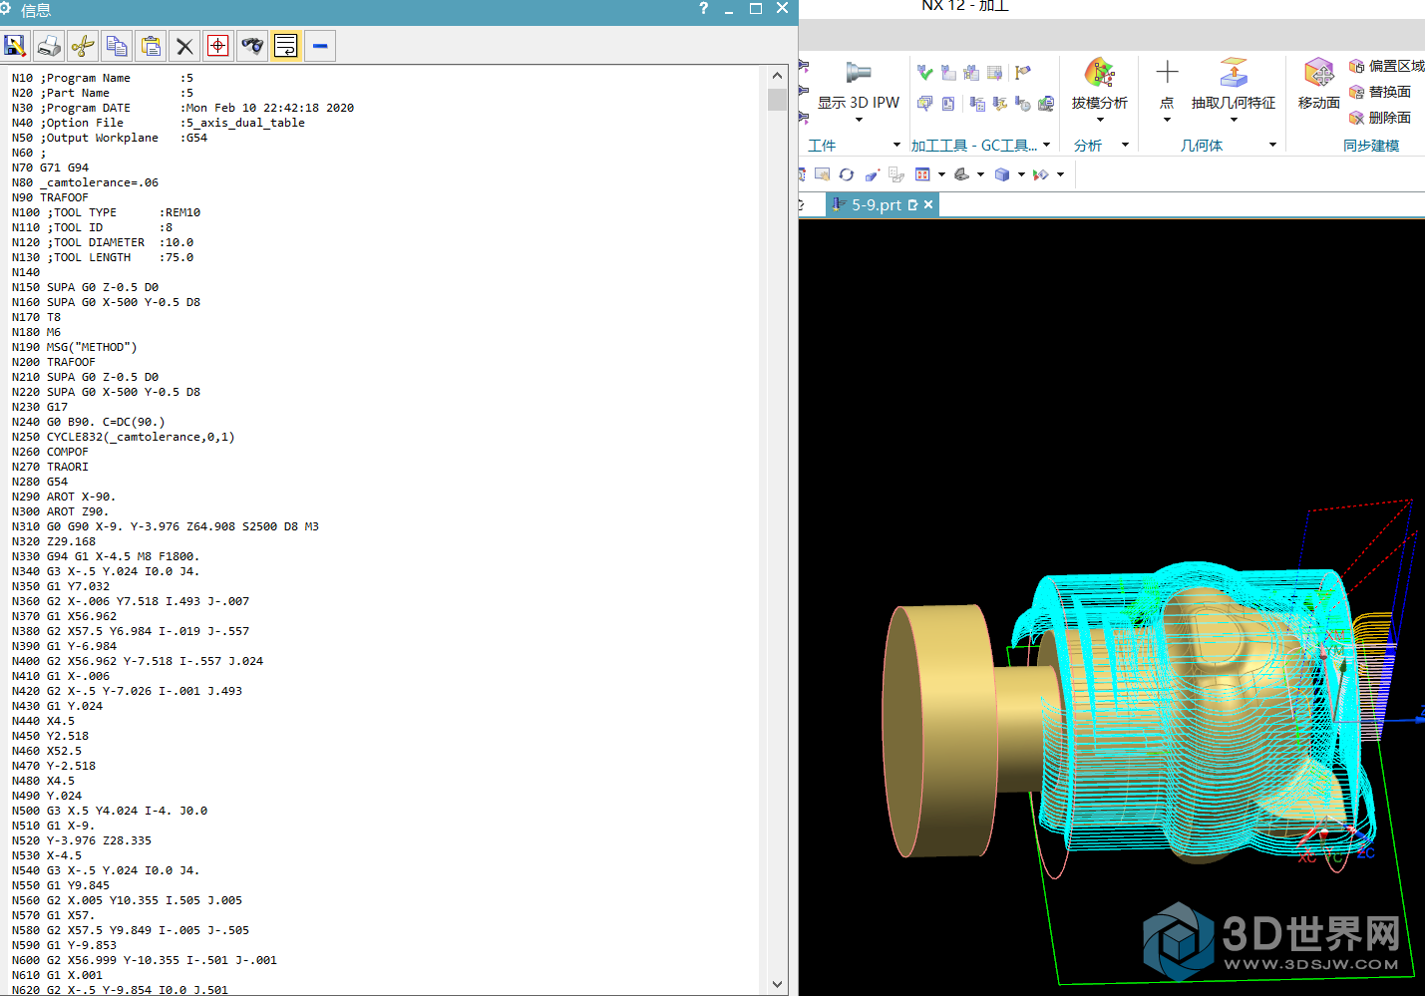Click the Replace Face (替换面) button

pyautogui.click(x=1380, y=92)
